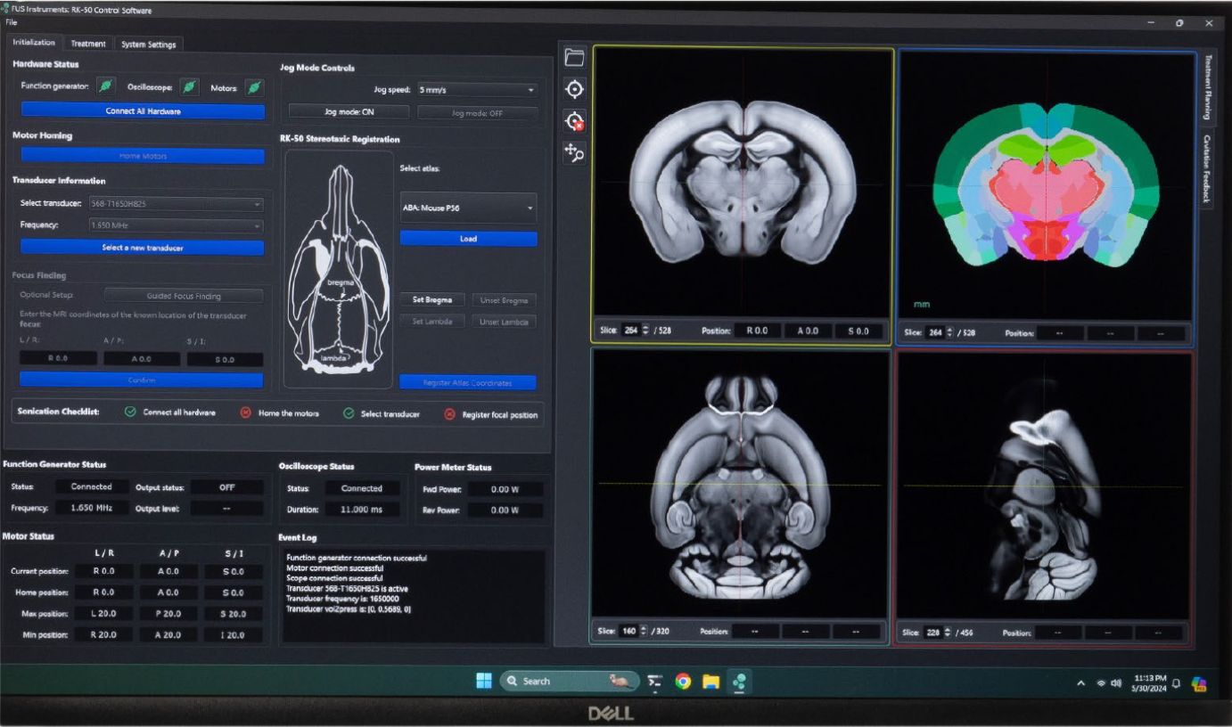1232x727 pixels.
Task: Click Connect All Hardware button
Action: (143, 111)
